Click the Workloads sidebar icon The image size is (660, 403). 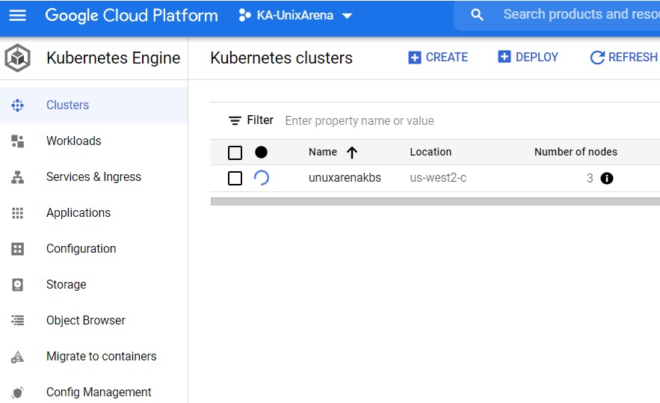pyautogui.click(x=17, y=141)
